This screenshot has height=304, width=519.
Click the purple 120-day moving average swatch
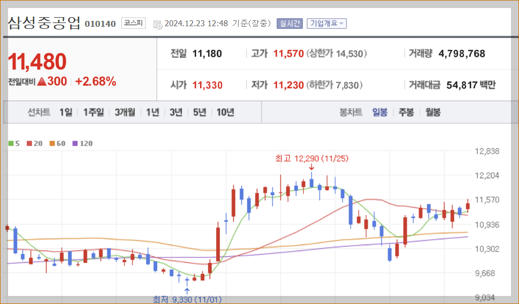click(75, 143)
